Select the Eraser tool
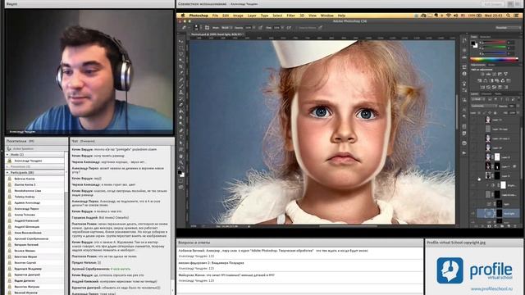Viewport: 525px width, 295px height. [180, 105]
